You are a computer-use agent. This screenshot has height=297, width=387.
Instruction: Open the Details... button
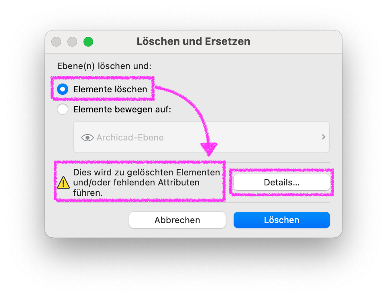[281, 182]
